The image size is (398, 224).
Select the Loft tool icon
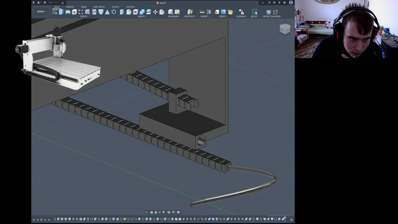click(x=101, y=12)
